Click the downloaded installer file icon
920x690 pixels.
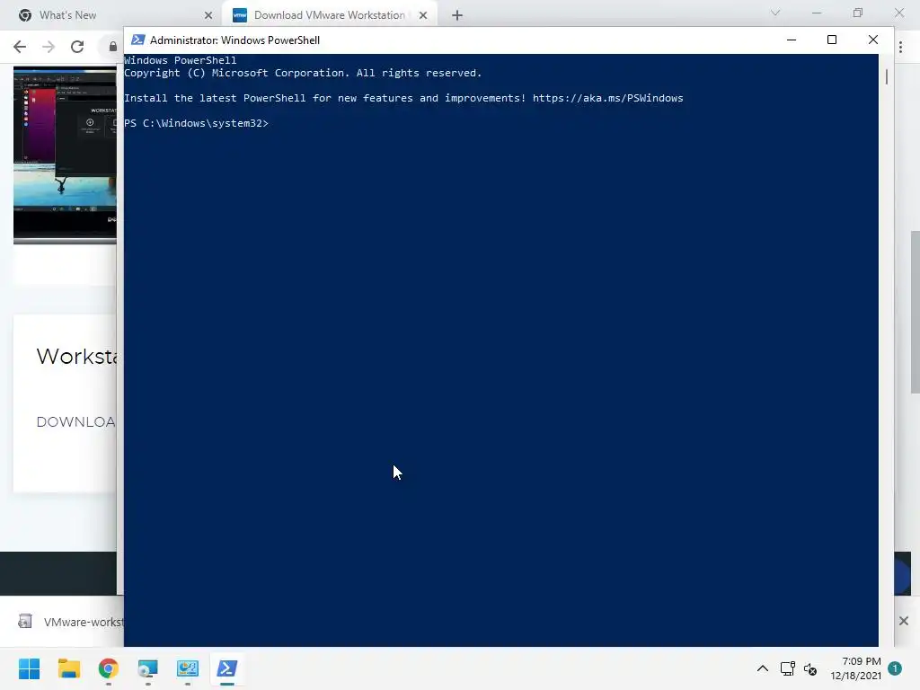(x=24, y=622)
